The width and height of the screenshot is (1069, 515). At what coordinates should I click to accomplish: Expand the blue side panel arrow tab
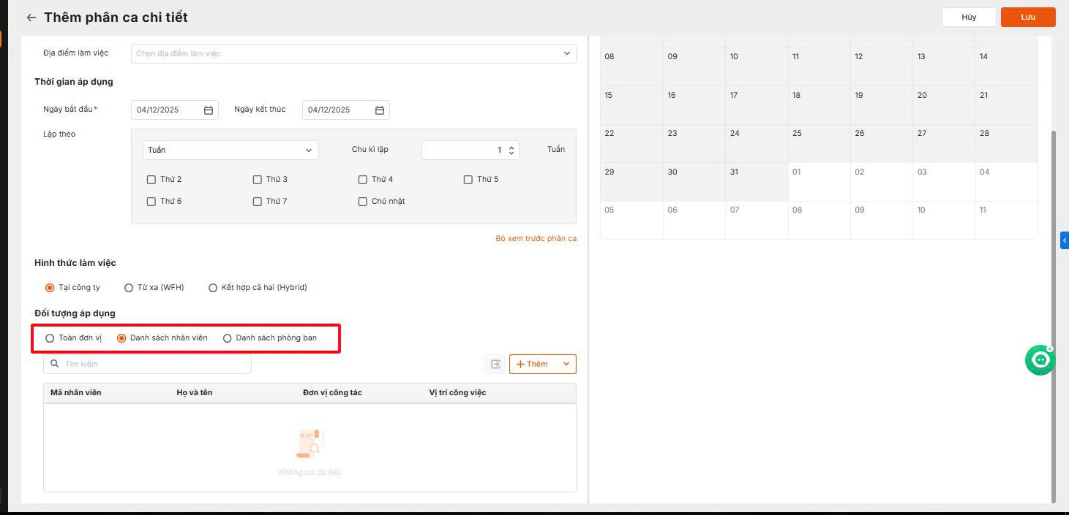tap(1065, 240)
